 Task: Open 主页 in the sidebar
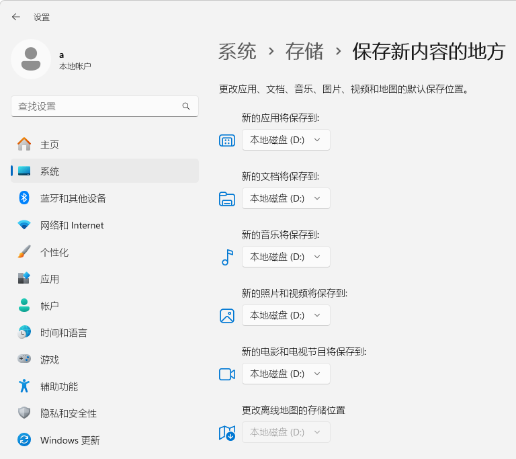[x=105, y=144]
